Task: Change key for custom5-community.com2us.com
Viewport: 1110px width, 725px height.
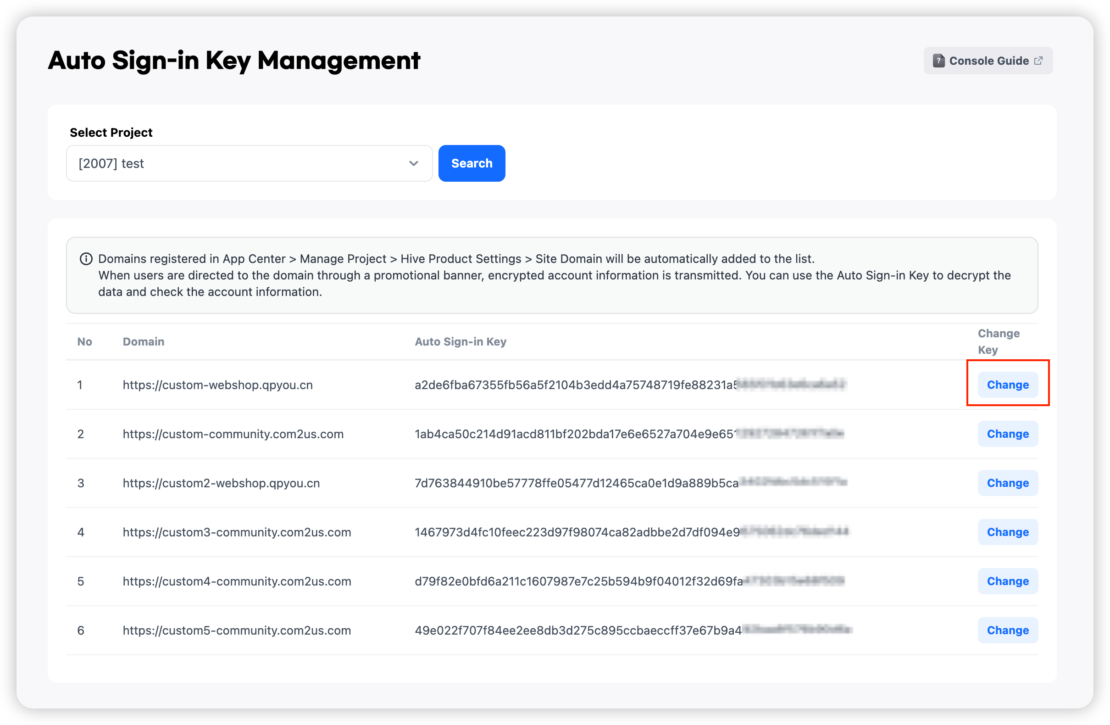Action: 1007,630
